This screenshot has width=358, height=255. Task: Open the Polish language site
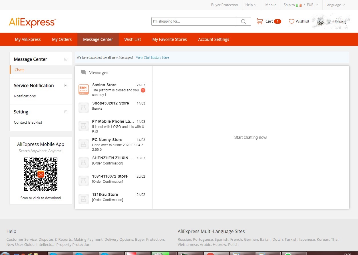(x=233, y=244)
